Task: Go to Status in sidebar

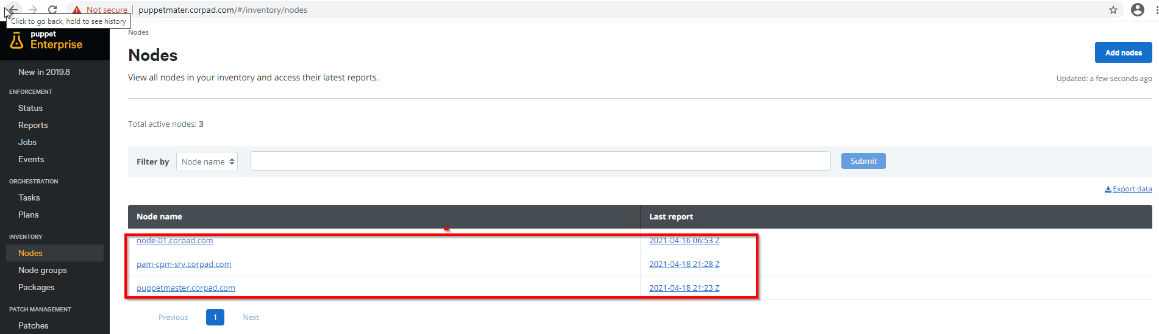Action: point(30,108)
